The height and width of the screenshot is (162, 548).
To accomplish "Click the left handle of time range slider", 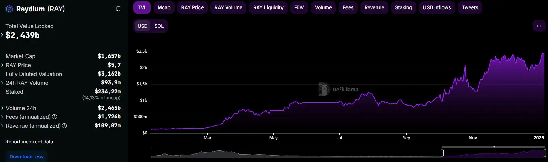I will [x=442, y=153].
